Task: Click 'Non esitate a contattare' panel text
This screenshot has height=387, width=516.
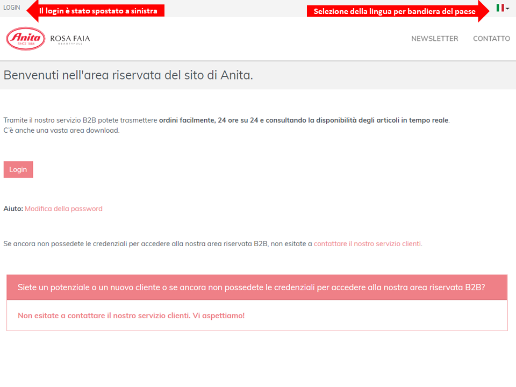Action: tap(131, 316)
